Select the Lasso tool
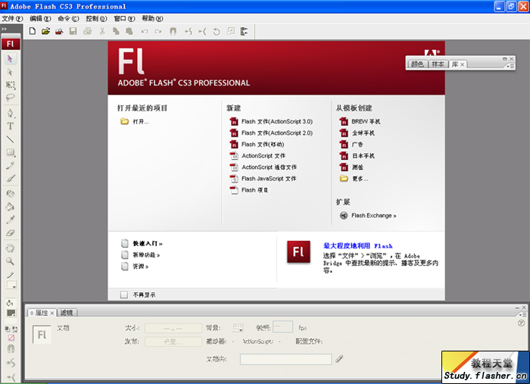The height and width of the screenshot is (384, 530). pyautogui.click(x=11, y=98)
